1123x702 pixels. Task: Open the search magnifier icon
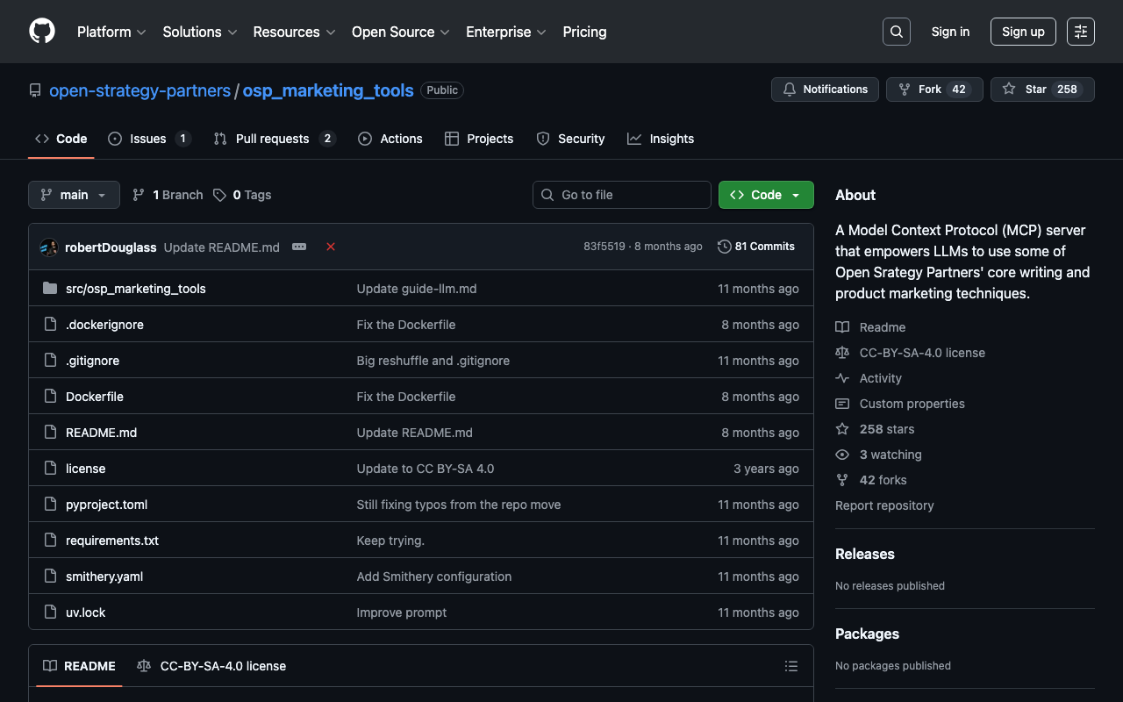896,32
